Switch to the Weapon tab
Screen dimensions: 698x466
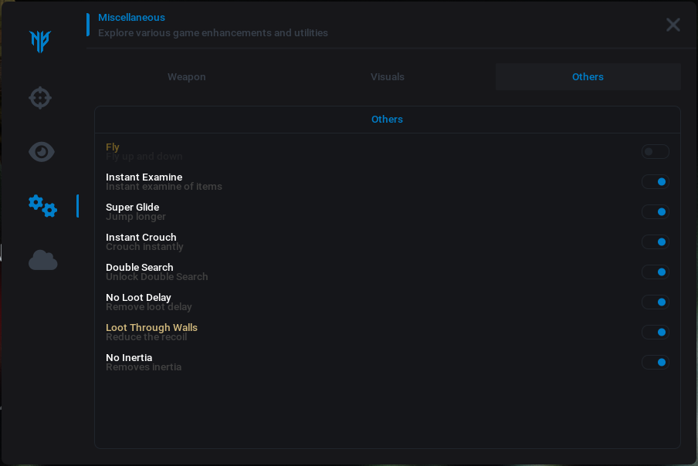coord(187,77)
